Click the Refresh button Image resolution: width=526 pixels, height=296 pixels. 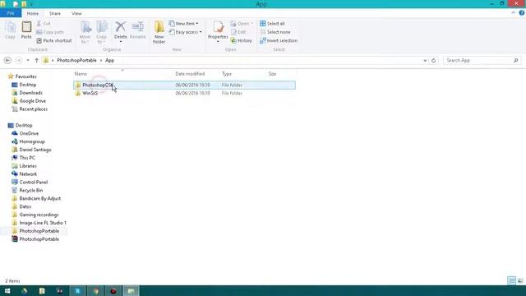click(x=433, y=60)
